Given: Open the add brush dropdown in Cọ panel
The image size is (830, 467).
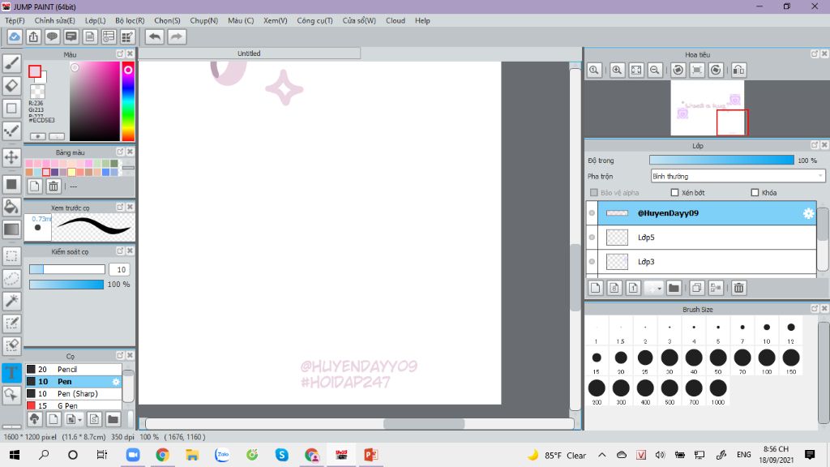Looking at the screenshot, I should click(73, 419).
